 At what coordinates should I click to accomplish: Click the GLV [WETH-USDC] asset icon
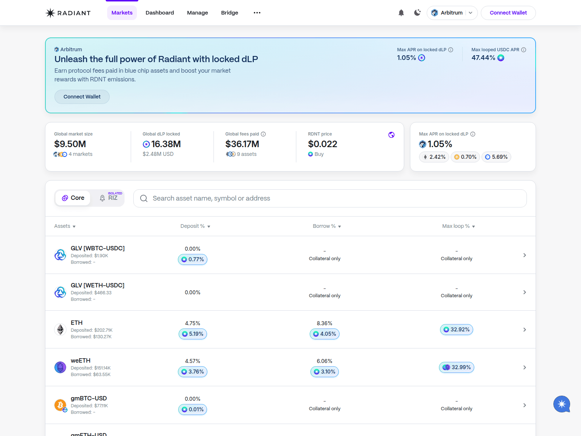pyautogui.click(x=60, y=292)
